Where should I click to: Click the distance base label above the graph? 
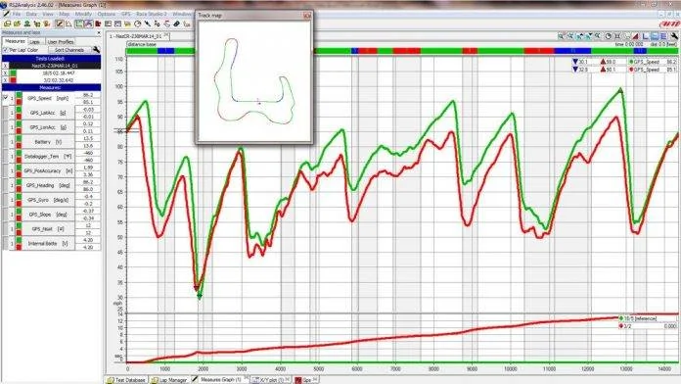pyautogui.click(x=142, y=44)
